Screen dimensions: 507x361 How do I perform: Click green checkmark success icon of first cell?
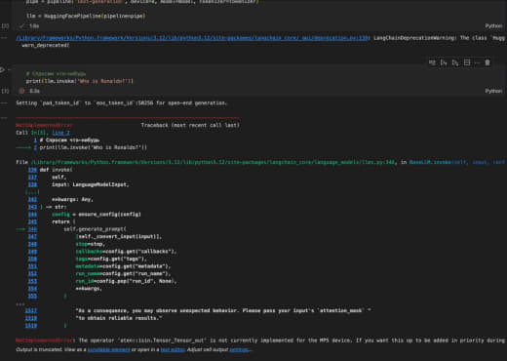21,26
